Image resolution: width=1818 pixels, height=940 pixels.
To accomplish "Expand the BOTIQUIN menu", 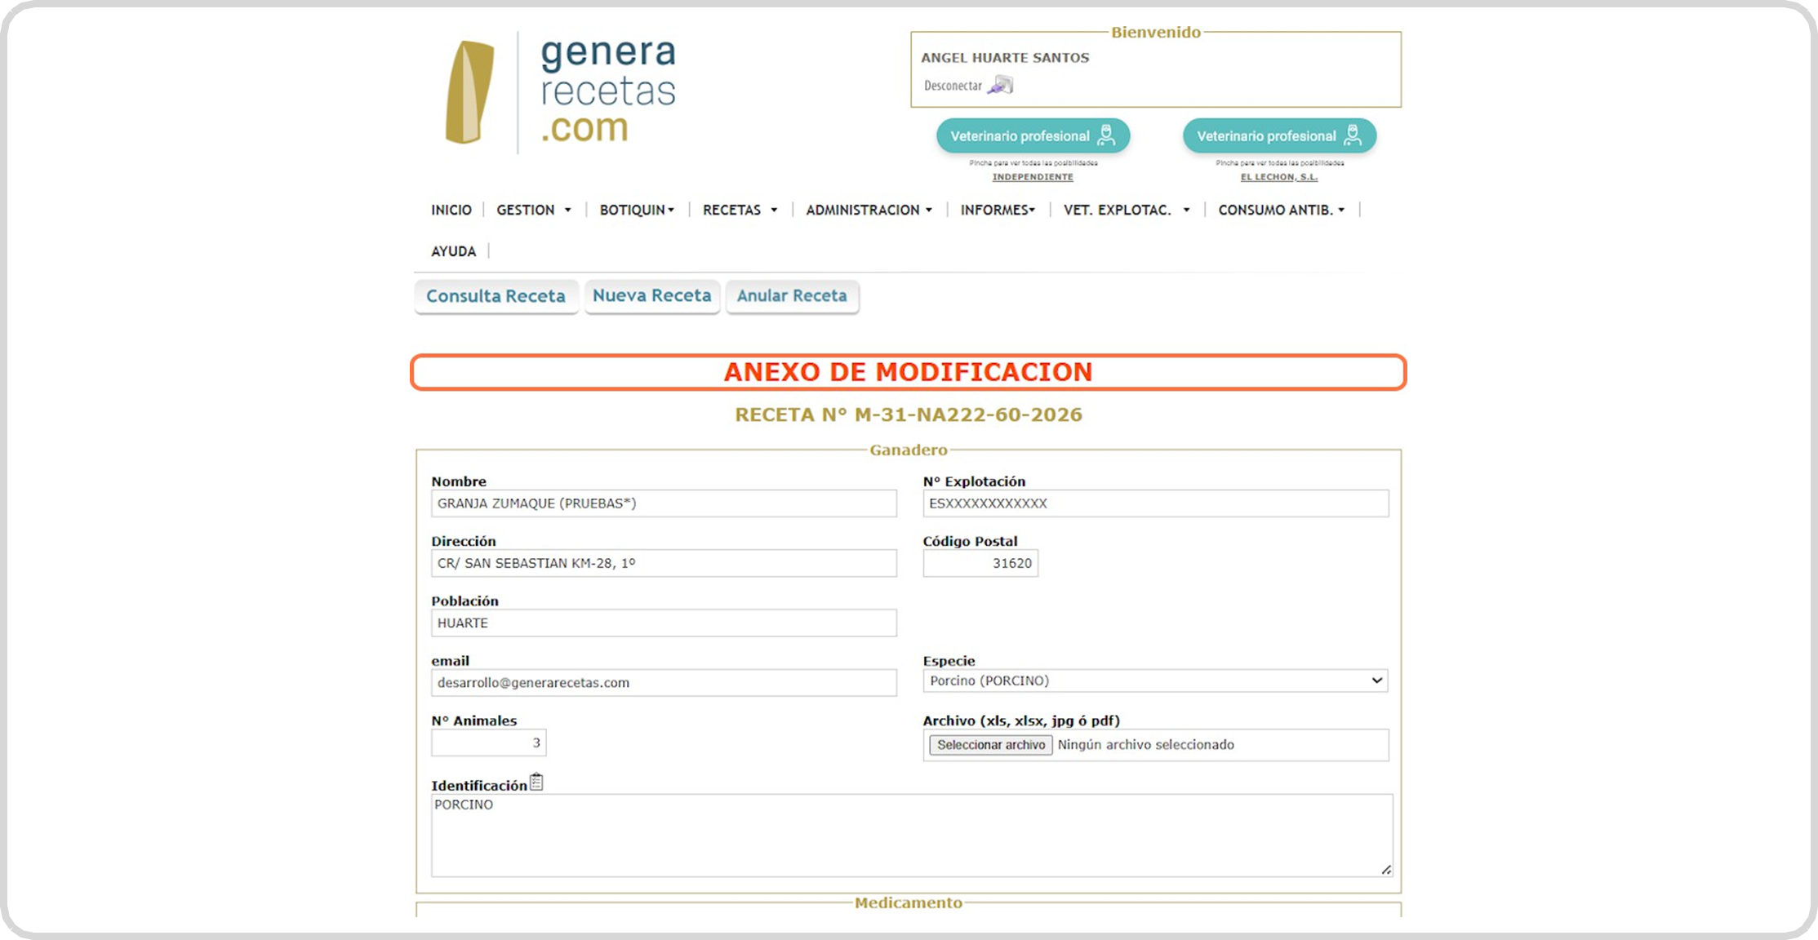I will click(637, 210).
